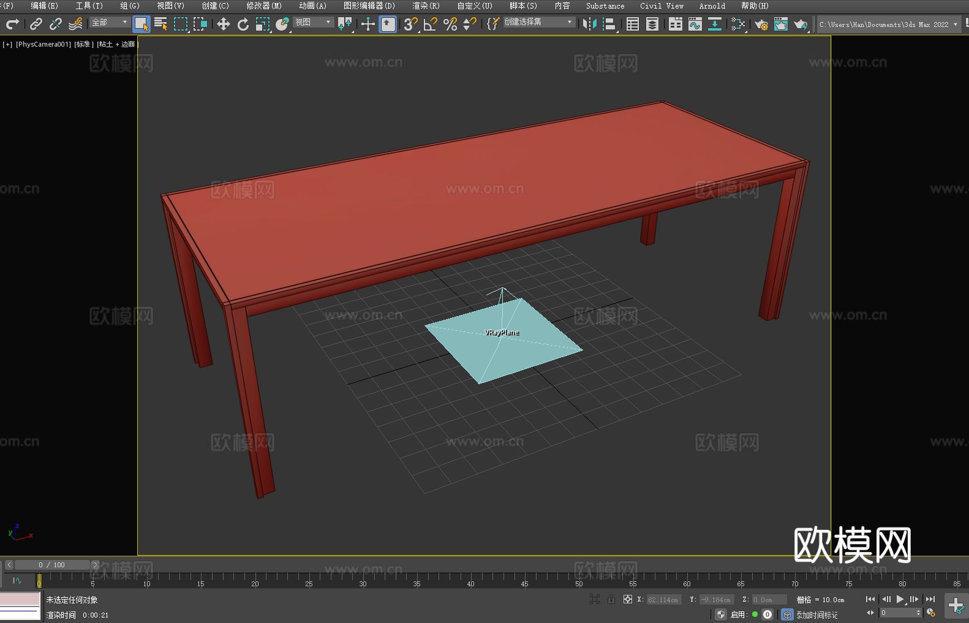Click the Unlink Selection icon
Viewport: 969px width, 623px height.
coord(56,24)
